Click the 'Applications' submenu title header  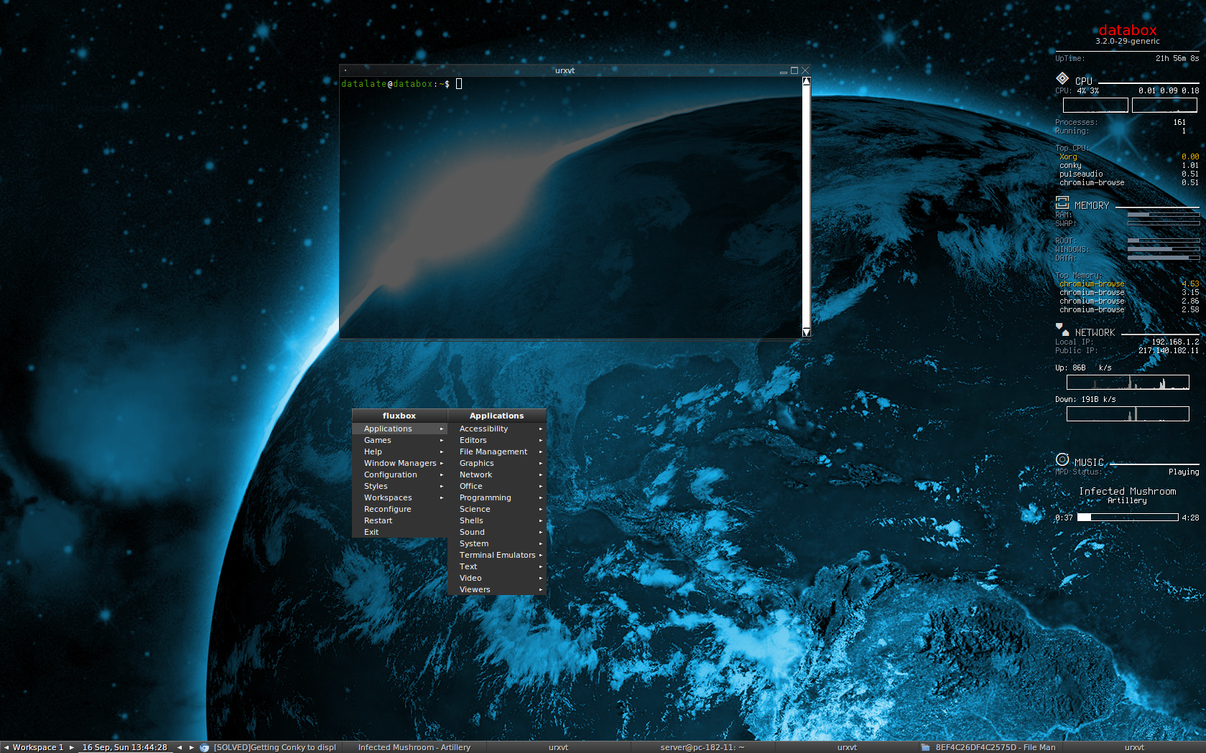(x=497, y=416)
